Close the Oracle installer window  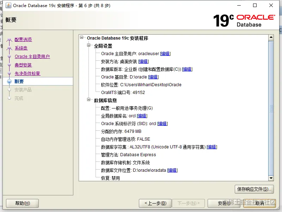point(271,5)
